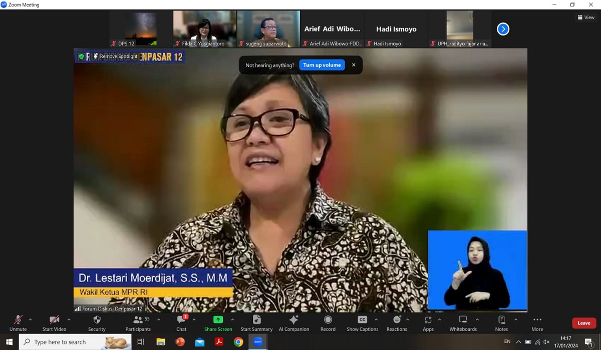Click the Record icon to start recording

coord(328,320)
